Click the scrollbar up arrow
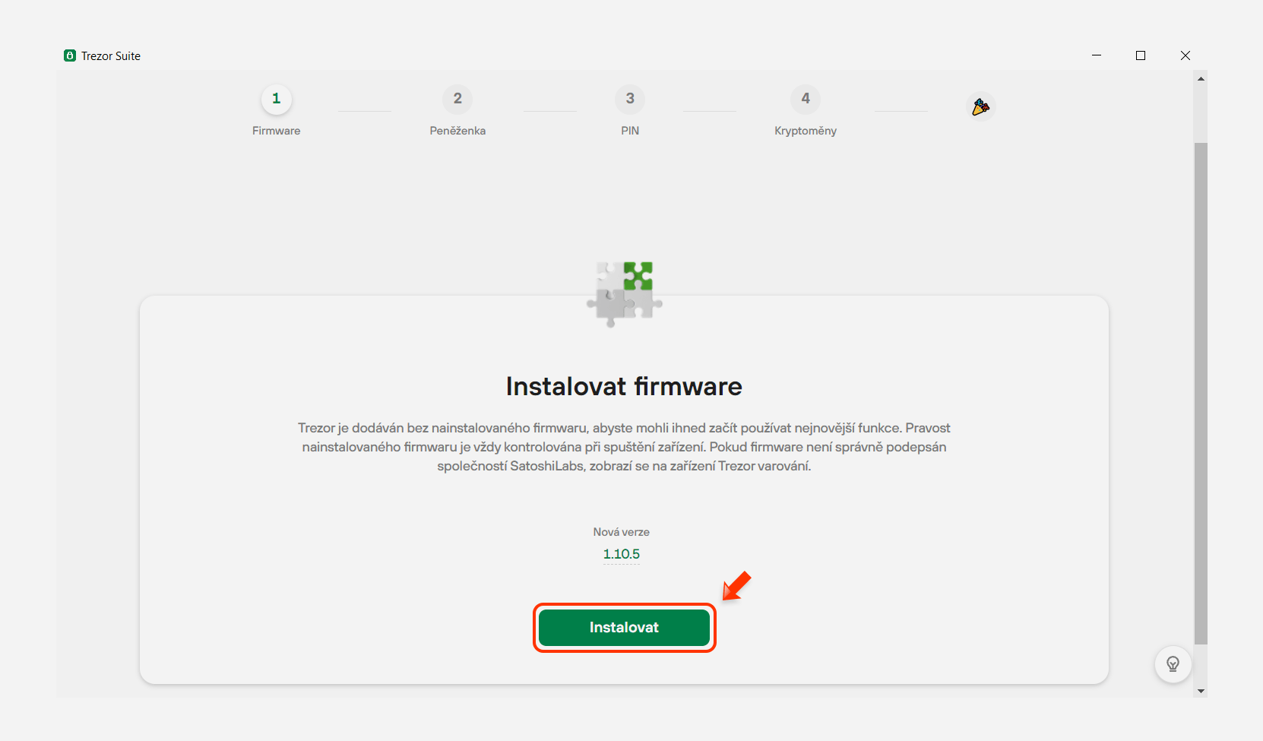Viewport: 1263px width, 741px height. pyautogui.click(x=1201, y=78)
